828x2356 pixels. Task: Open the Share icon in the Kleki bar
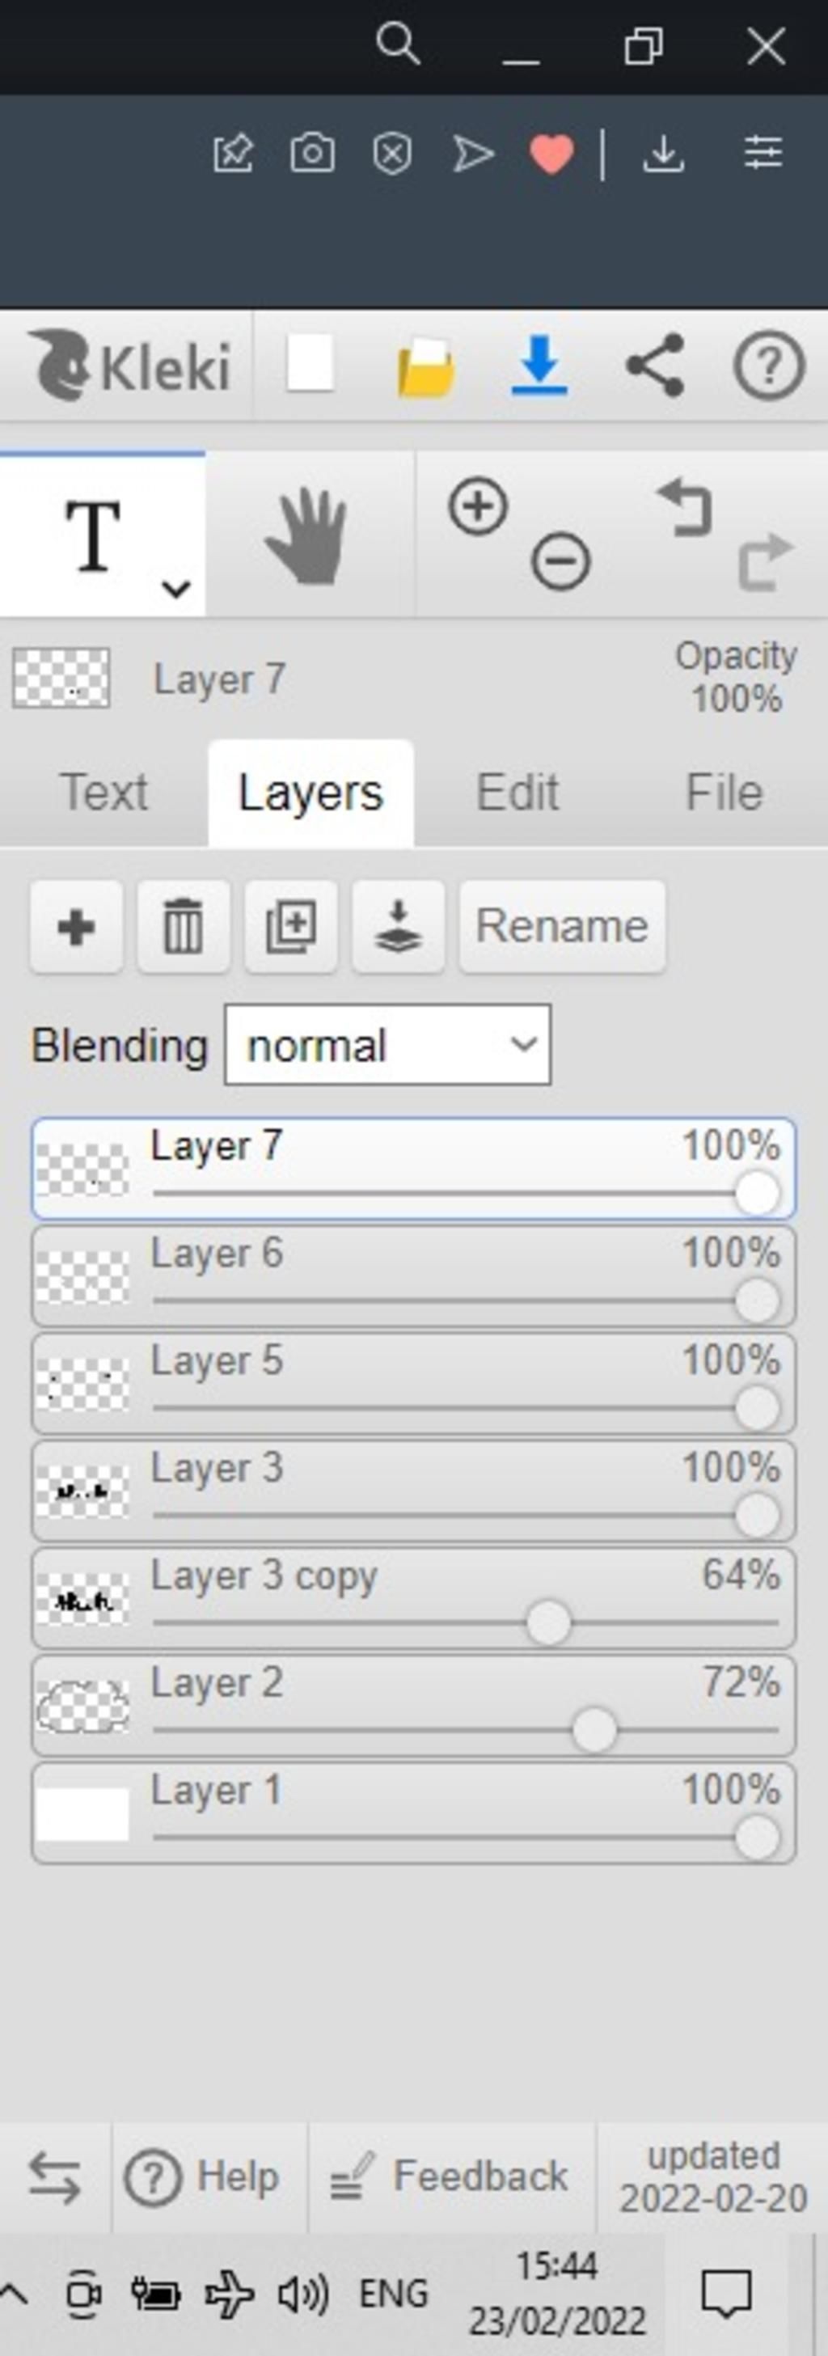pos(655,366)
